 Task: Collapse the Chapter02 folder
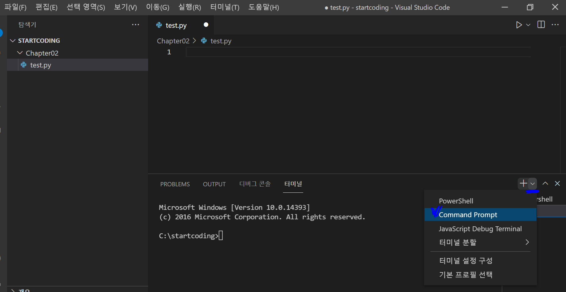tap(20, 53)
